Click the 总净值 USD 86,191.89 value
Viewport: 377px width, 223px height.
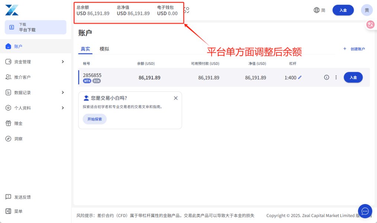coord(133,13)
